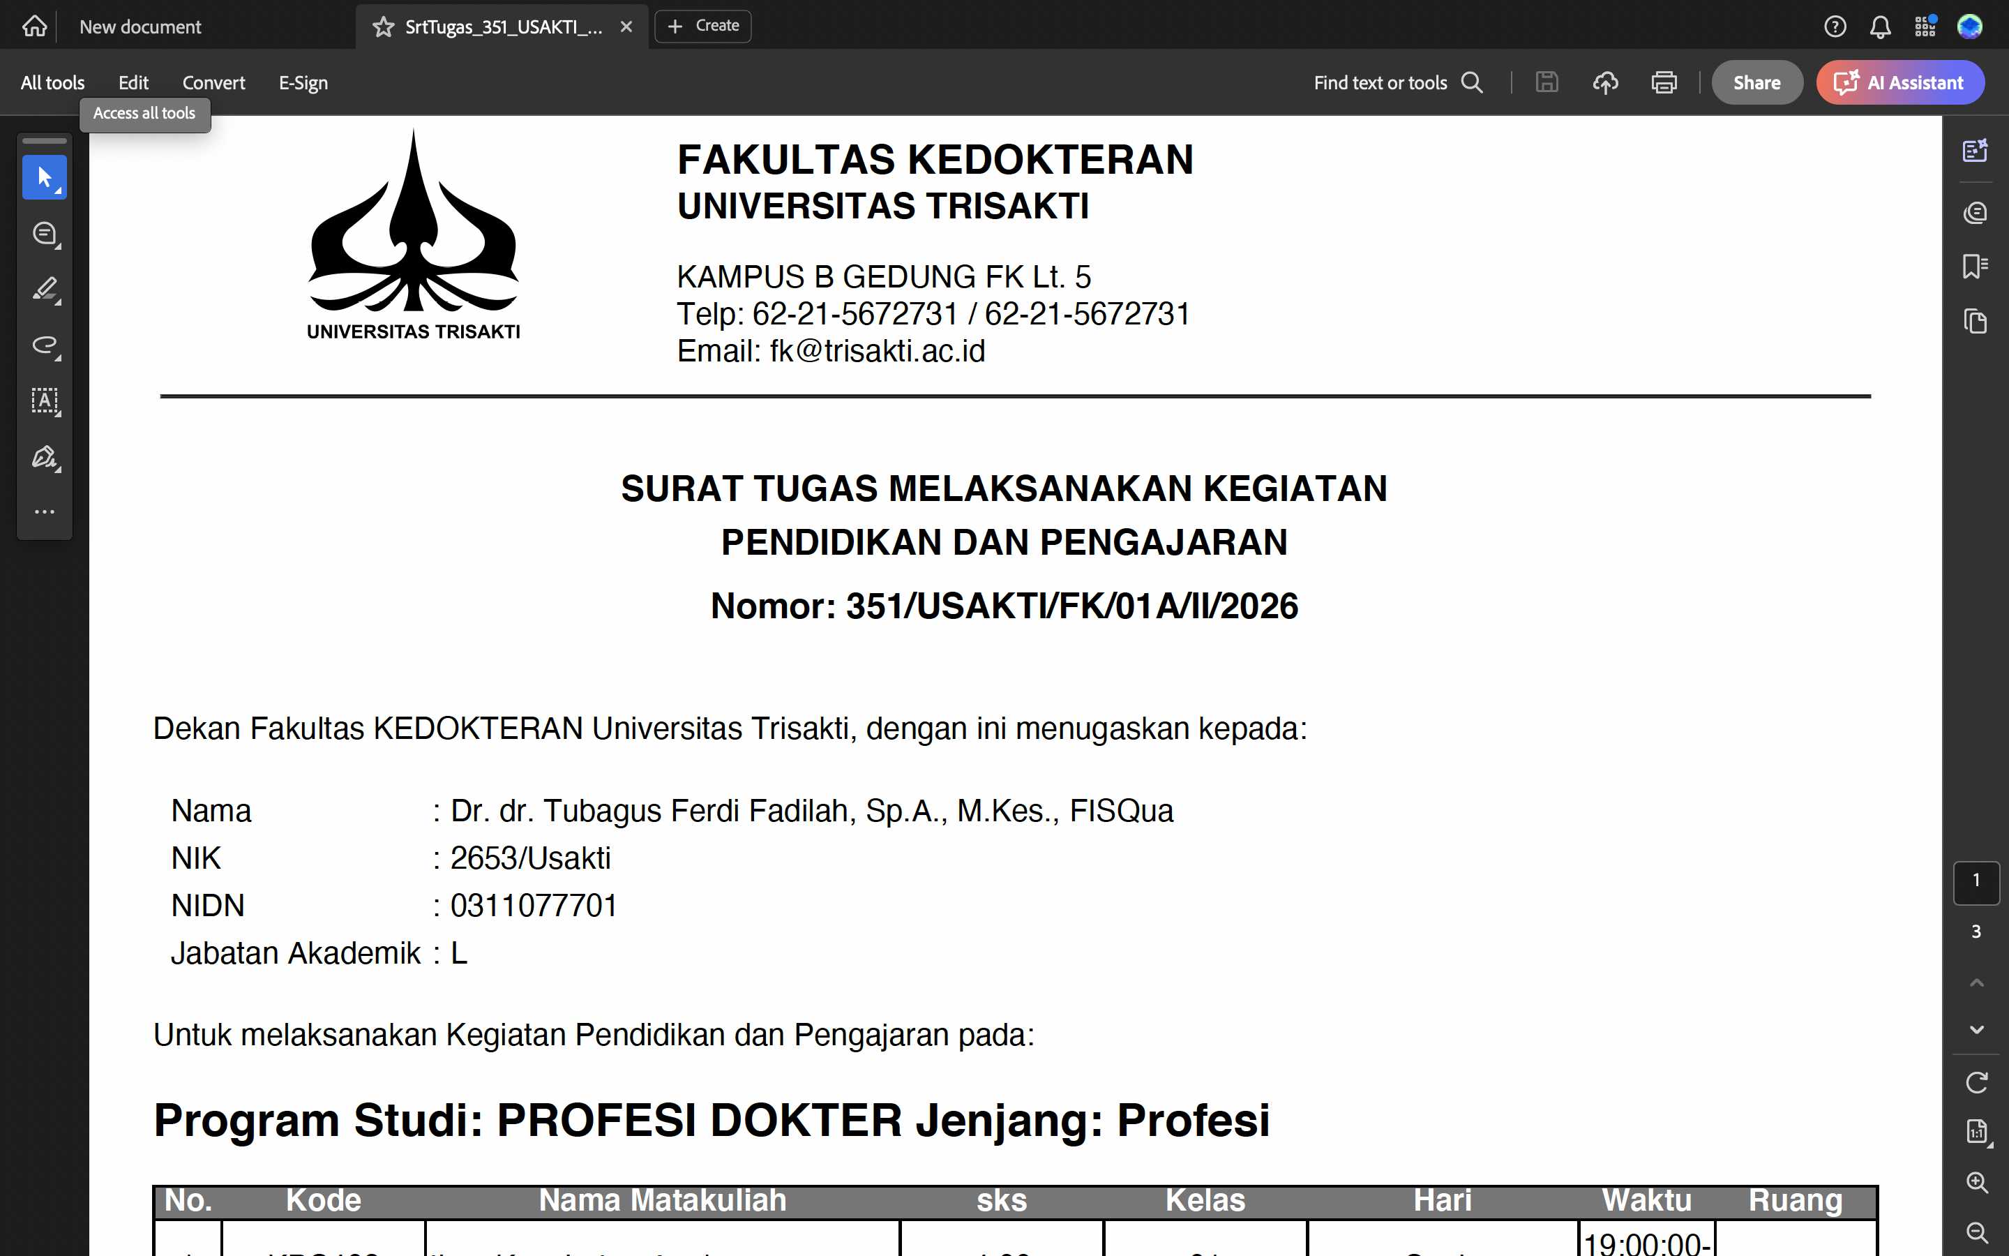
Task: Click the NIDN value 0311077701
Action: tap(534, 904)
